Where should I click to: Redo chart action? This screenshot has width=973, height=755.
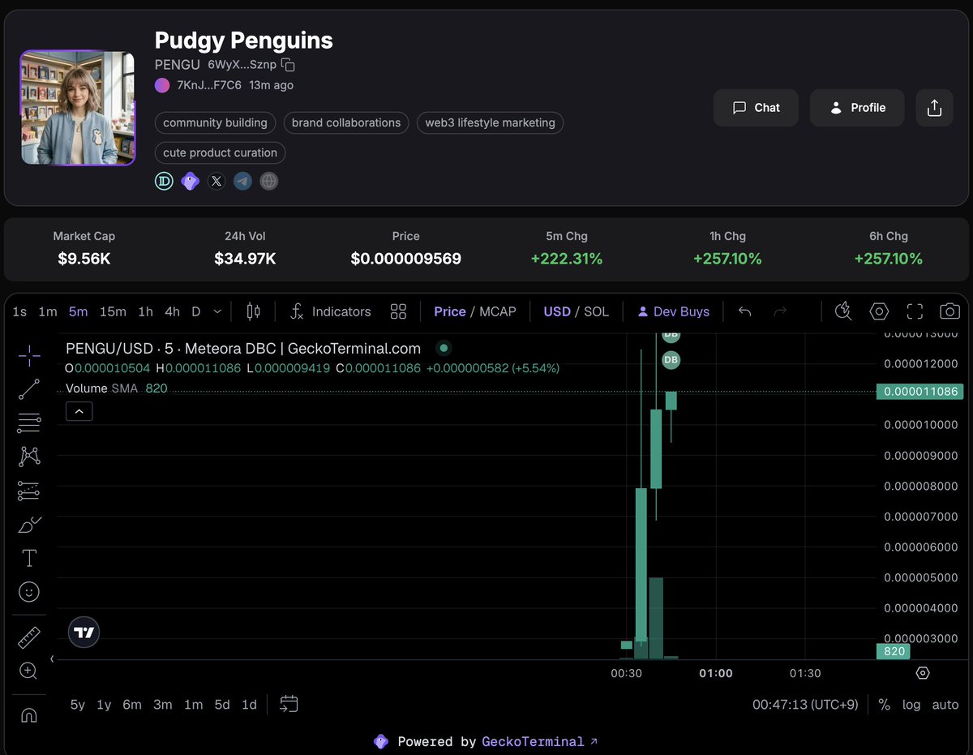pyautogui.click(x=780, y=311)
